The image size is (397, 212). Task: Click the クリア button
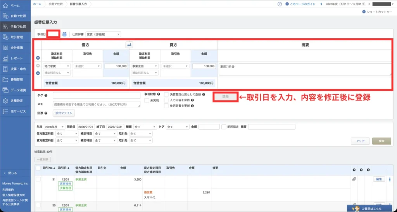(360, 141)
